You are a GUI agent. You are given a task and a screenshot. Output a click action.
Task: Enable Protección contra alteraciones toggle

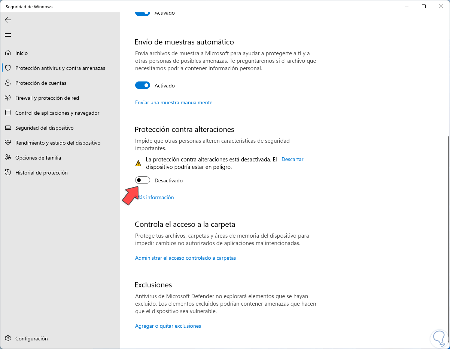click(143, 180)
